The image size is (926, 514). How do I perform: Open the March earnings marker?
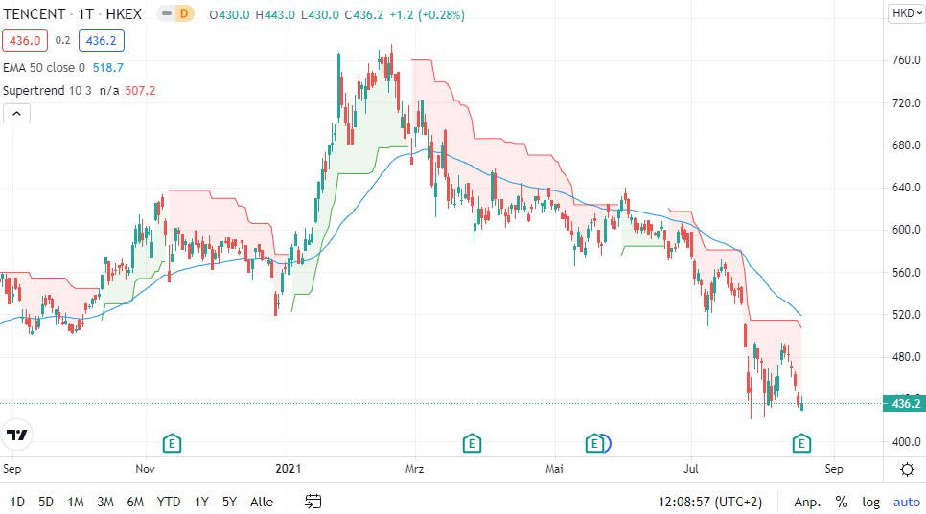point(472,442)
